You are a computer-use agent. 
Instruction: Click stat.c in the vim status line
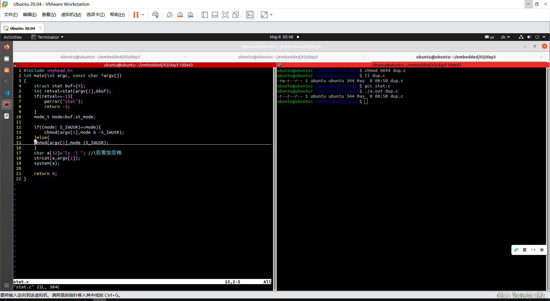pos(21,282)
